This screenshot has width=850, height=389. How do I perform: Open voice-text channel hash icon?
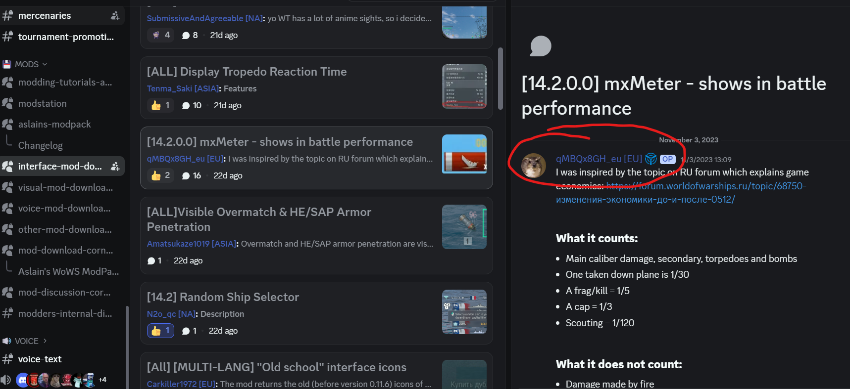click(7, 359)
